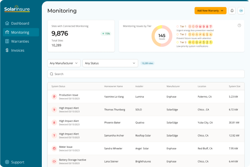
Task: Open the Any Status dropdown
Action: (x=110, y=63)
